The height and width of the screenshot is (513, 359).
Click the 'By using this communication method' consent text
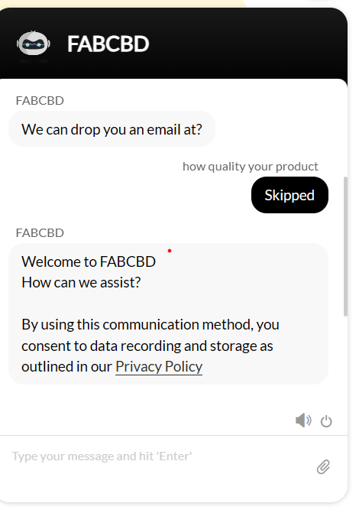(150, 325)
